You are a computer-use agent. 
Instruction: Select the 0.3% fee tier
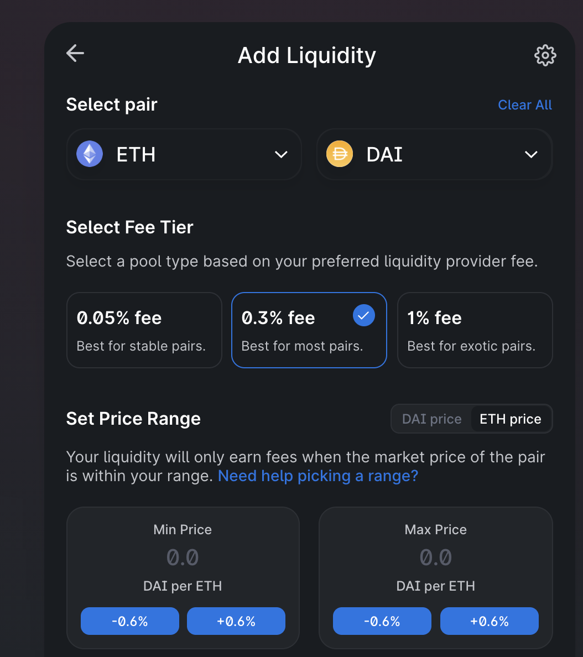tap(309, 330)
